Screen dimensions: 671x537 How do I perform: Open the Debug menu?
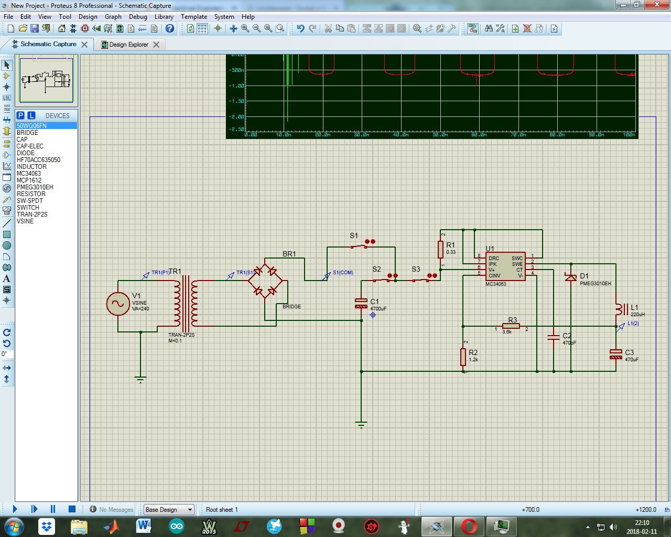pos(138,16)
